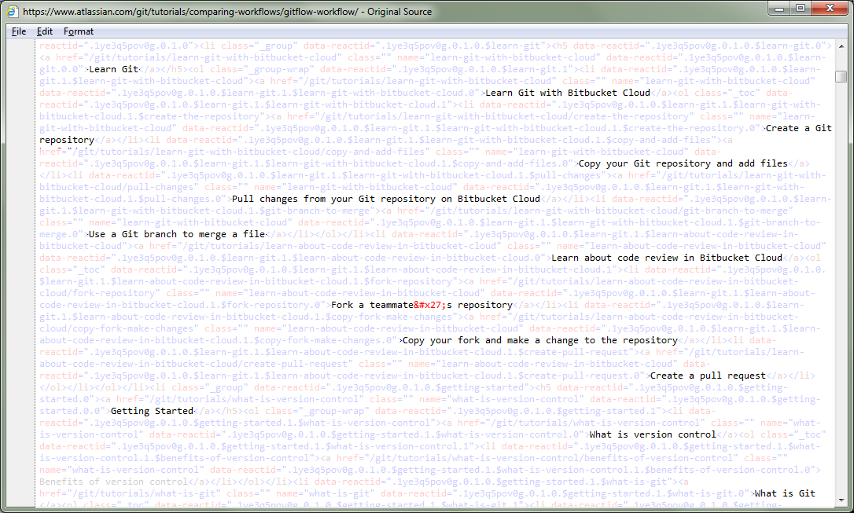
Task: Minimize the Original Source window
Action: pyautogui.click(x=779, y=8)
